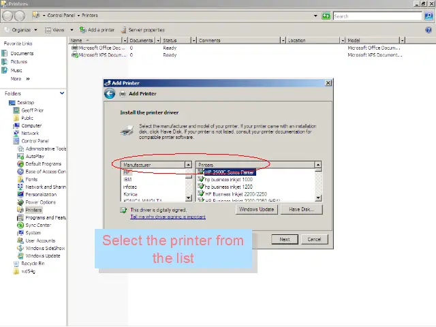436x327 pixels.
Task: Open Ease of Access Center icon
Action: (x=20, y=172)
